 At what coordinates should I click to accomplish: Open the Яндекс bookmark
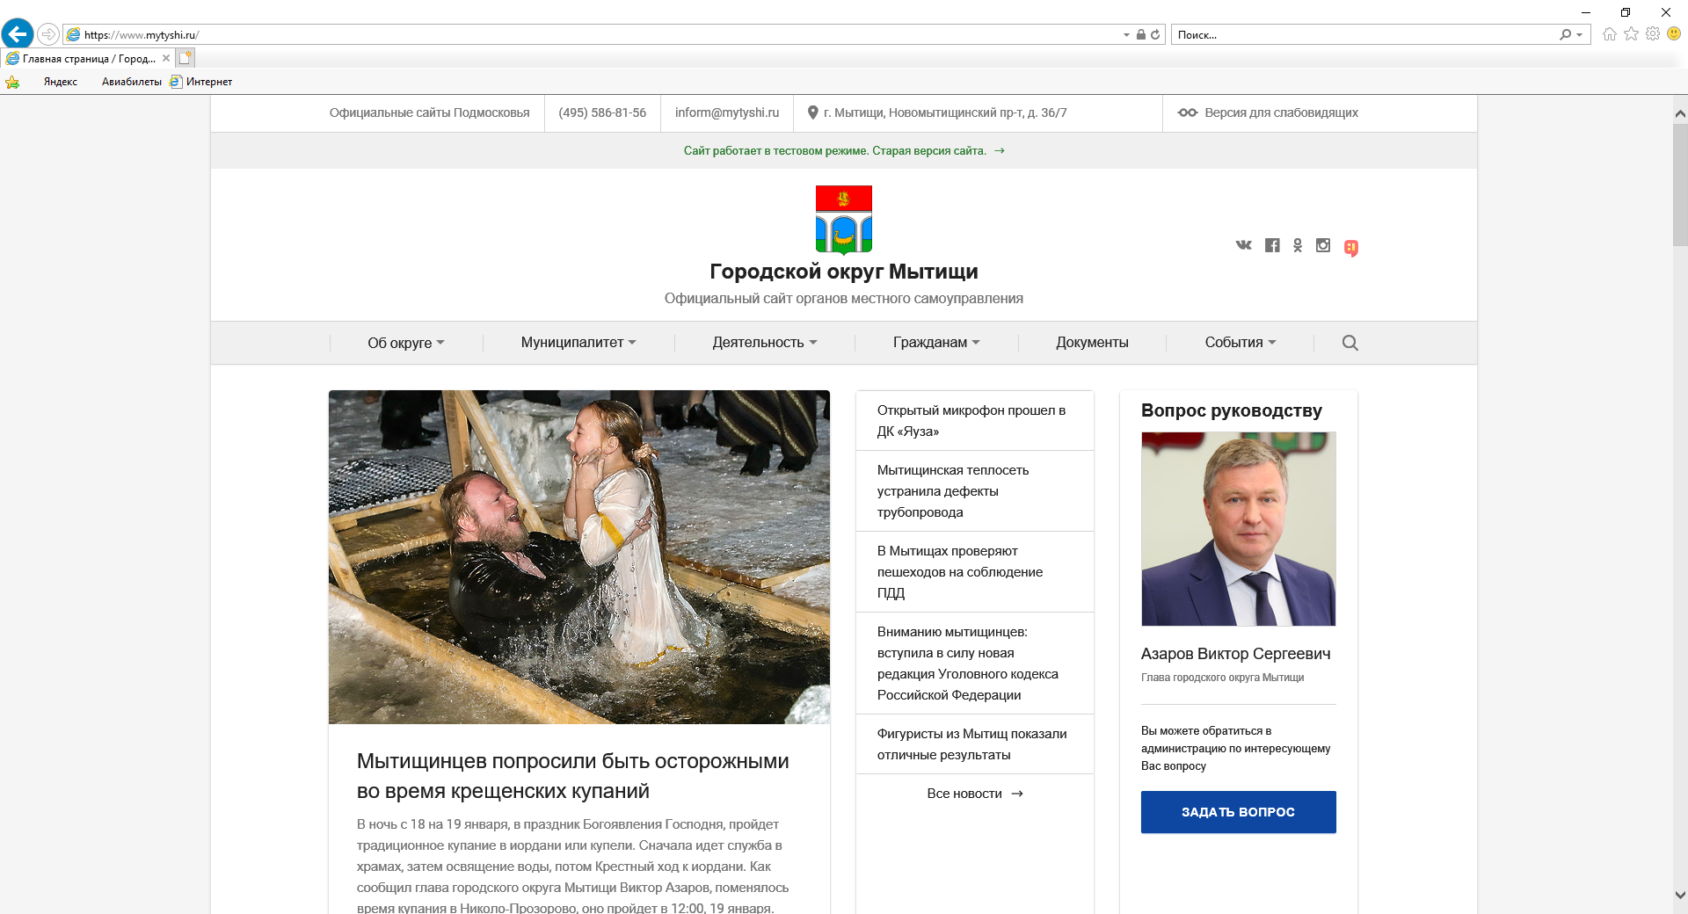61,82
